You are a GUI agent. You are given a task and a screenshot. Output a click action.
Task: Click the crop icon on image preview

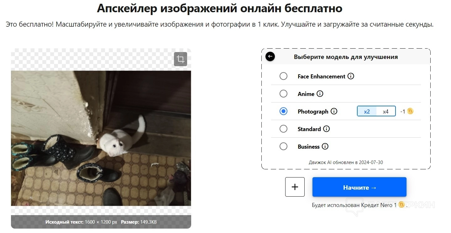click(181, 59)
